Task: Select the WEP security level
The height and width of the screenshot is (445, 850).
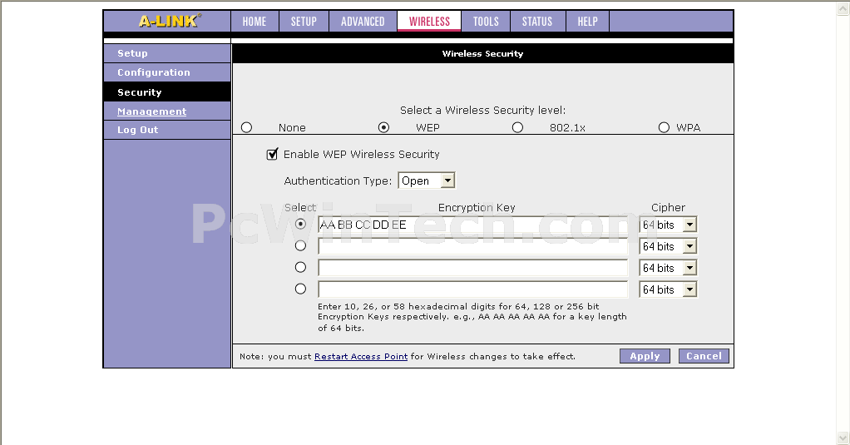Action: pos(383,127)
